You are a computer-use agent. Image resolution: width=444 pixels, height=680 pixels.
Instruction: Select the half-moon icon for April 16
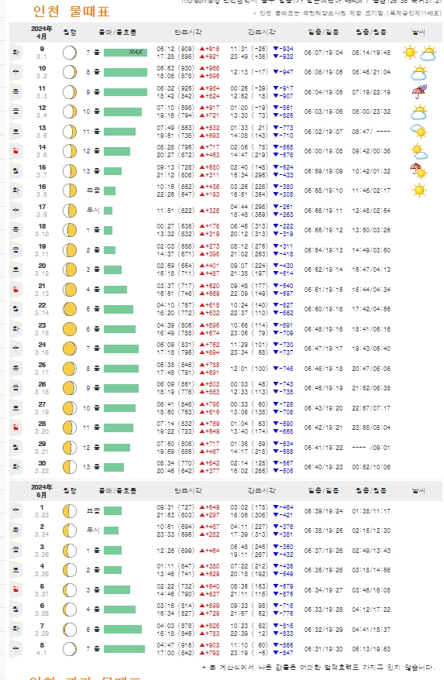[x=70, y=191]
